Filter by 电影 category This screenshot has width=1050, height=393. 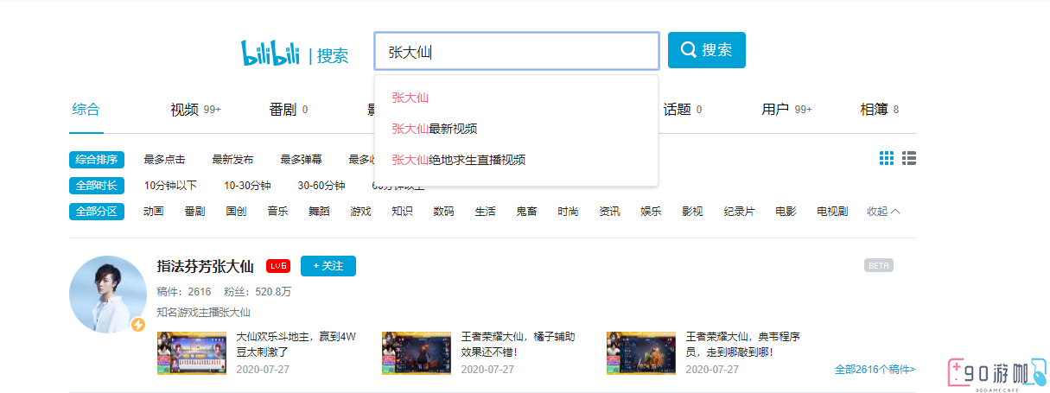pyautogui.click(x=786, y=212)
